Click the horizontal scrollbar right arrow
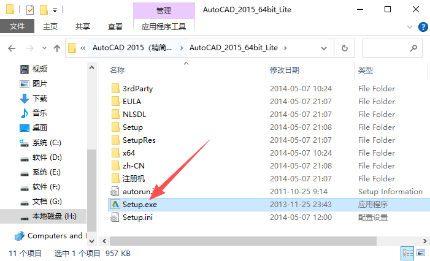Screen dimensions: 430x261 [424, 241]
